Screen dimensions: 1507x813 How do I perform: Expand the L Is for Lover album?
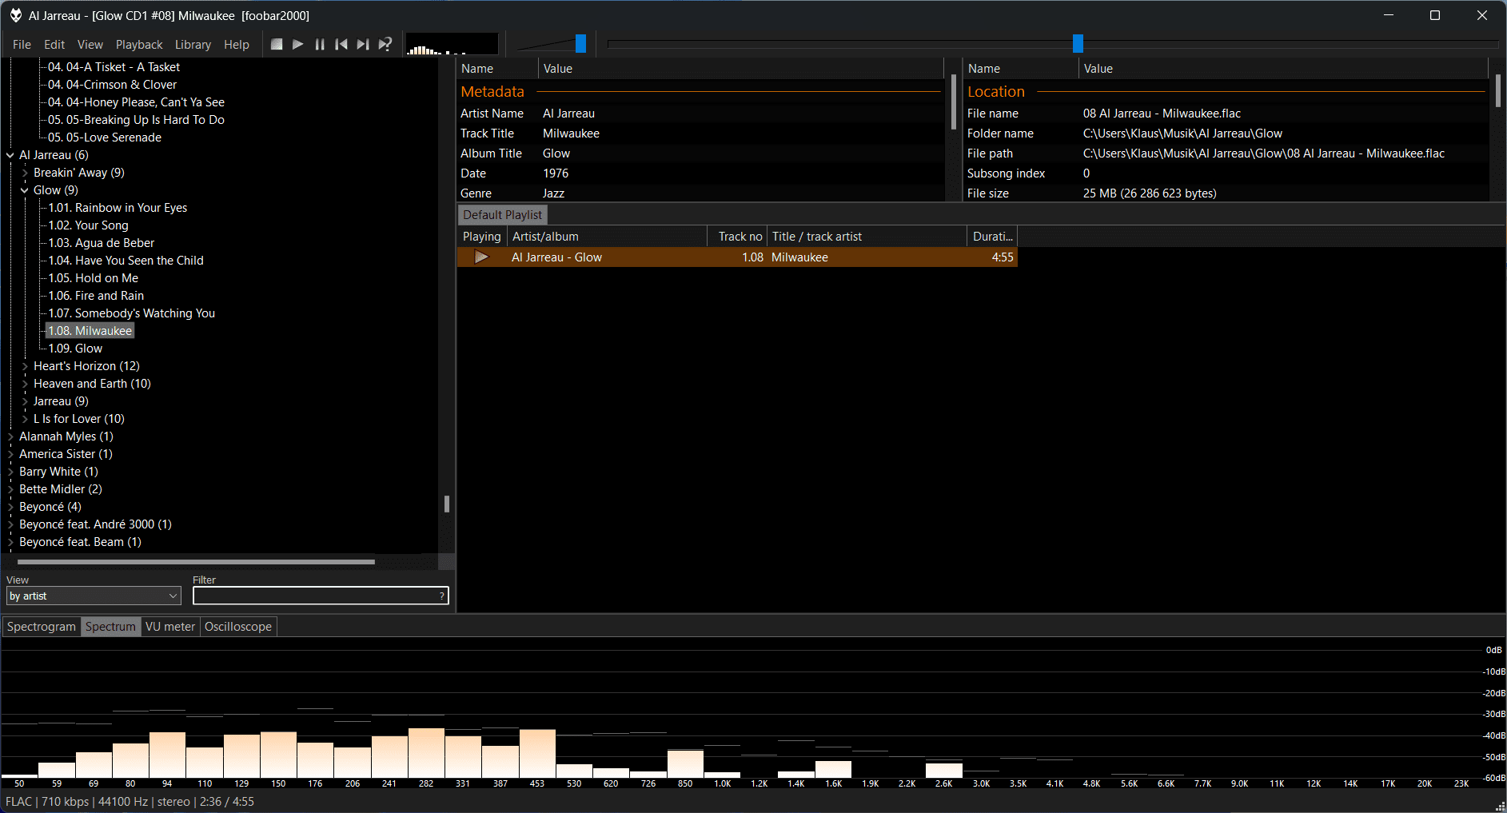click(25, 419)
